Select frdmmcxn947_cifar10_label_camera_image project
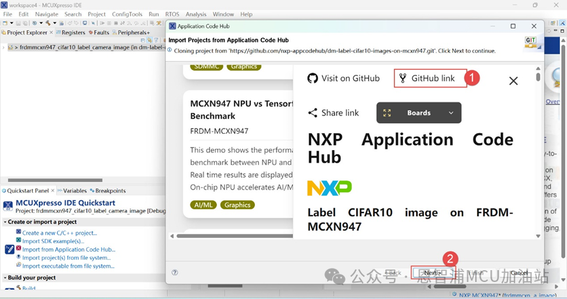This screenshot has height=299, width=567. click(87, 47)
